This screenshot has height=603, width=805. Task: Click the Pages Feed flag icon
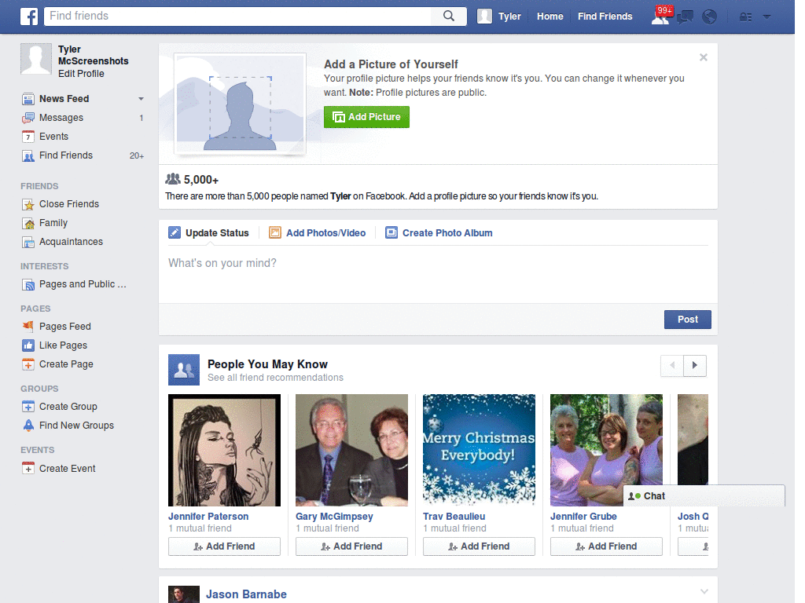[28, 327]
